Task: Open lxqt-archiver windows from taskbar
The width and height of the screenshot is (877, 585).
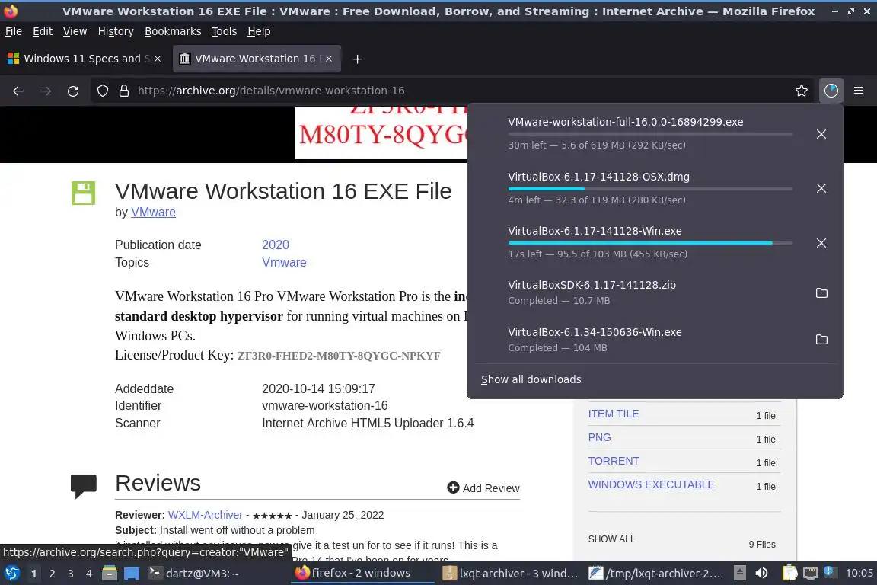Action: tap(510, 574)
